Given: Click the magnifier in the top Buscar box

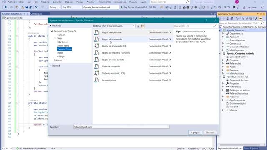Looking at the screenshot, I should point(187,2).
